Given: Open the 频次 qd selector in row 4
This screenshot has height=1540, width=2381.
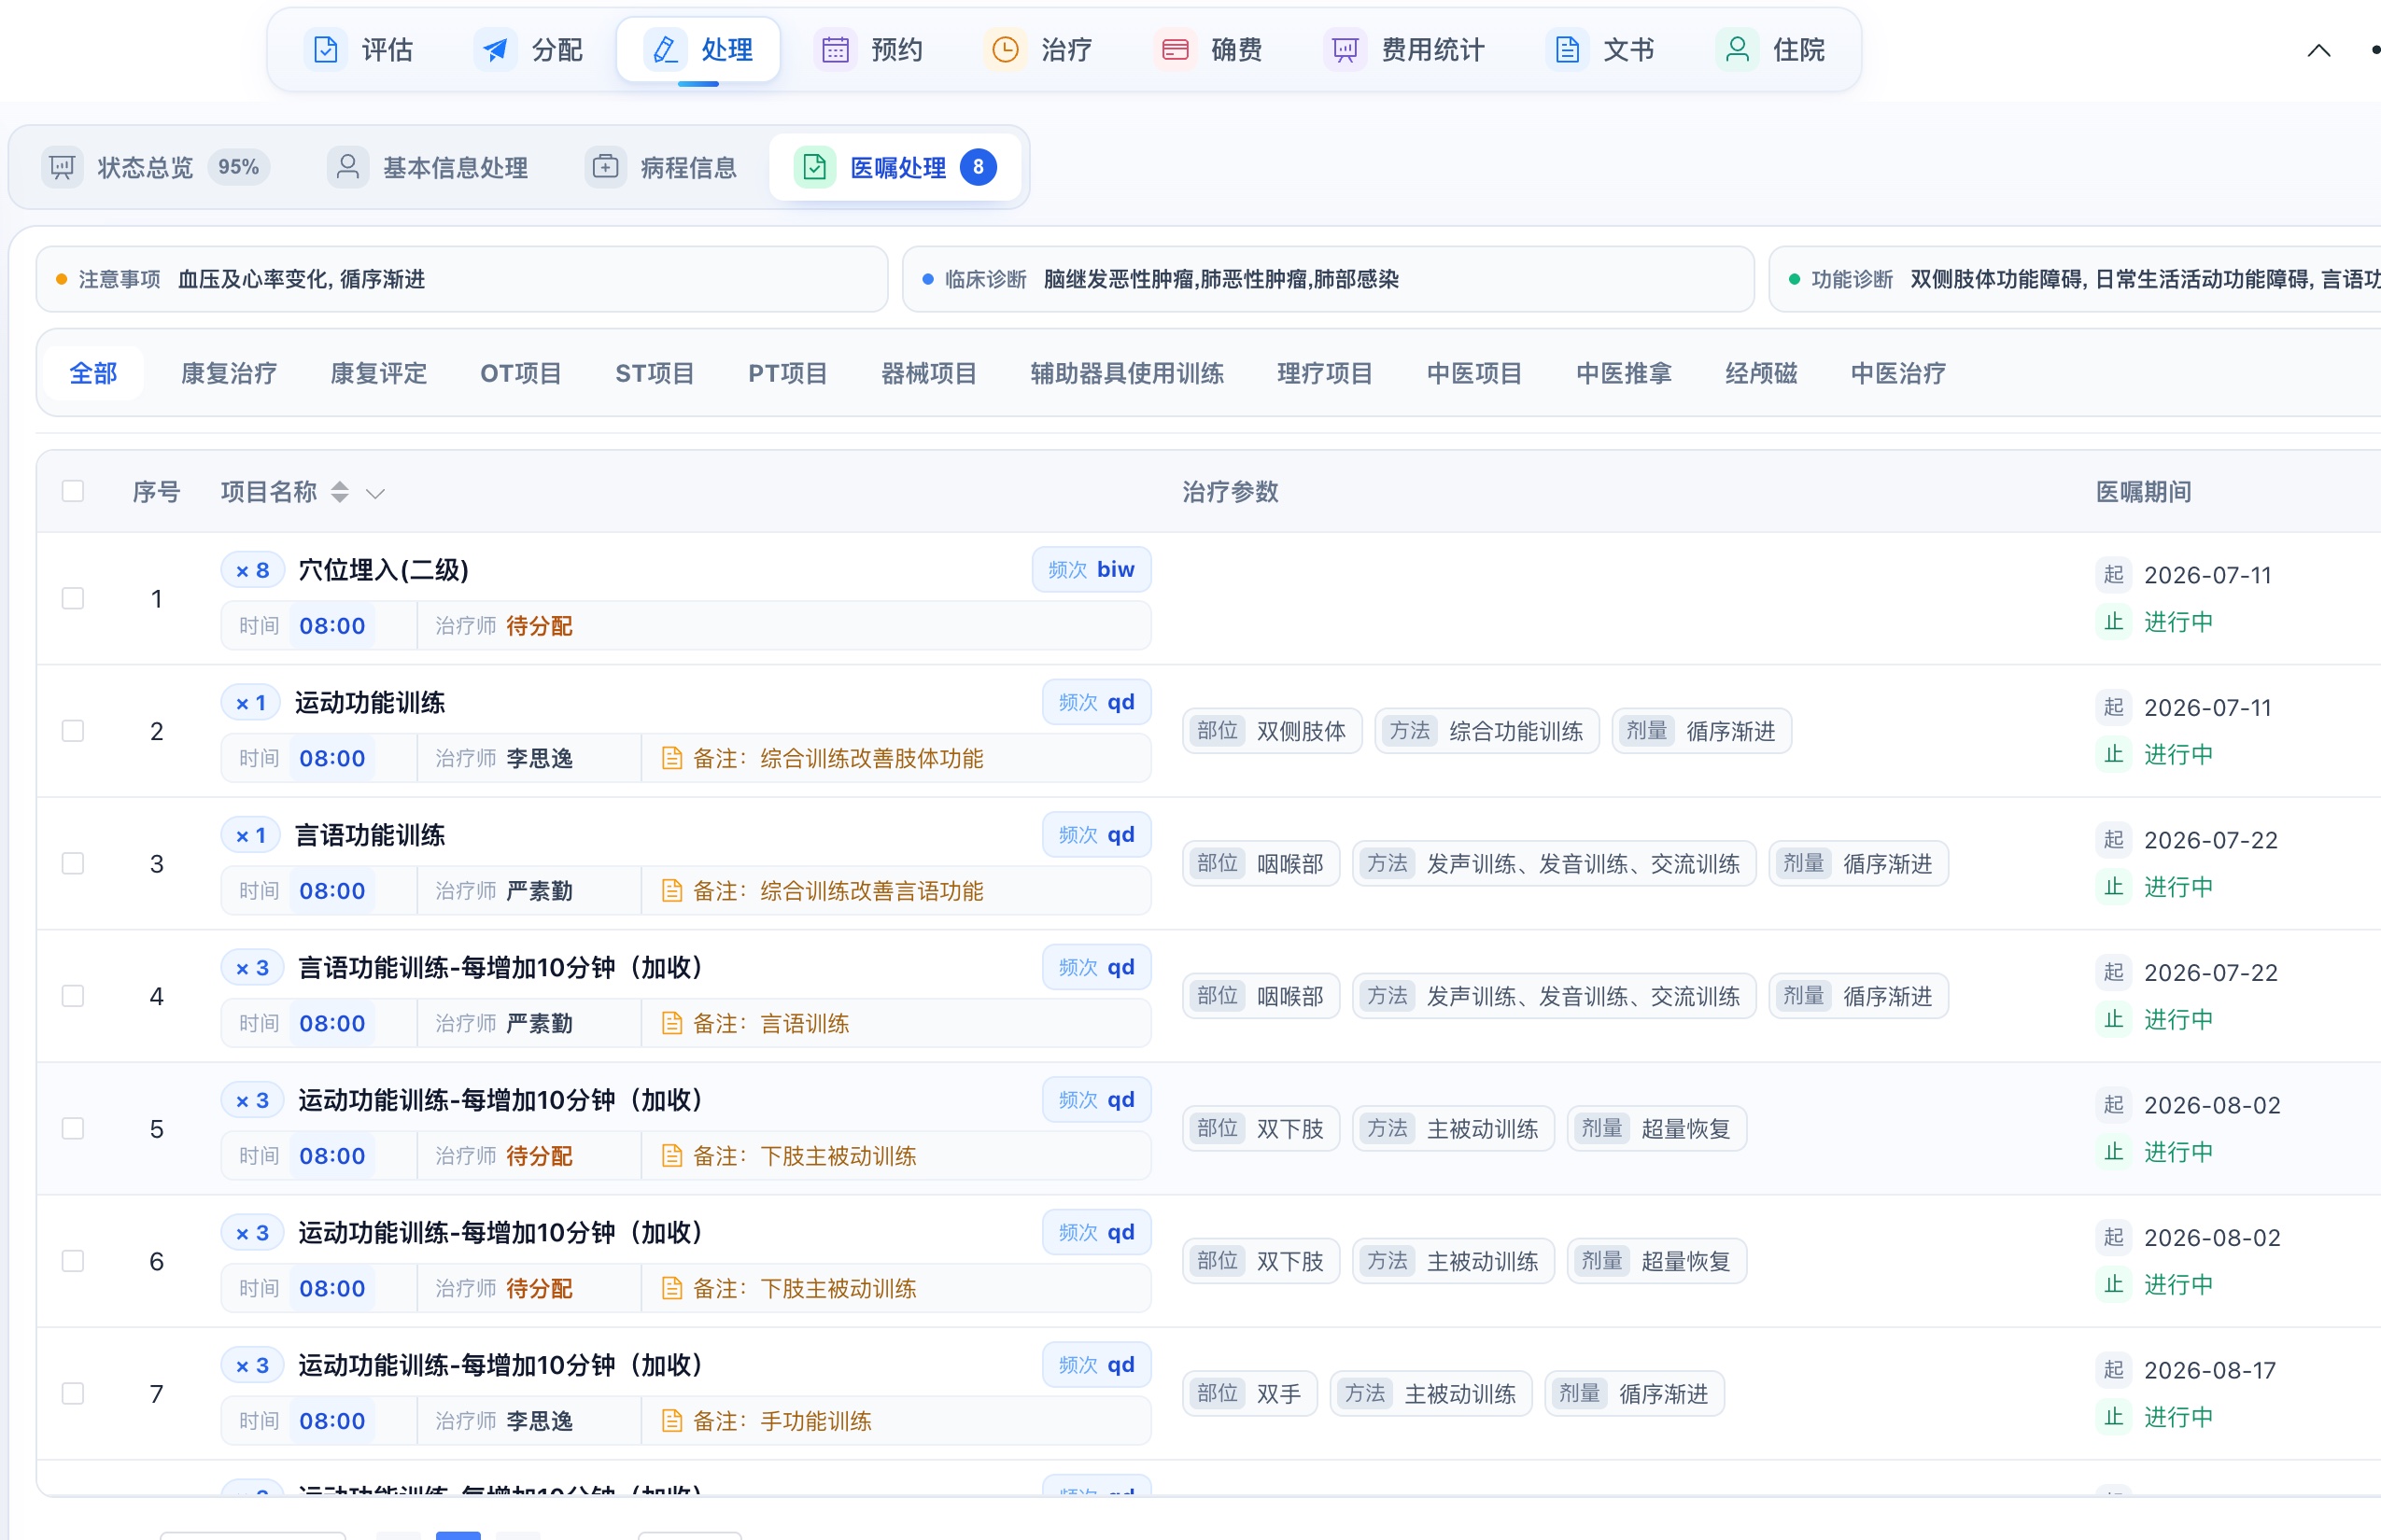Looking at the screenshot, I should point(1096,967).
